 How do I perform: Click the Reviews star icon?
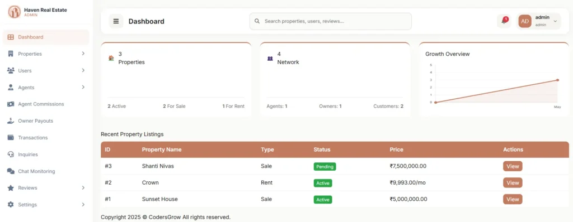[11, 188]
